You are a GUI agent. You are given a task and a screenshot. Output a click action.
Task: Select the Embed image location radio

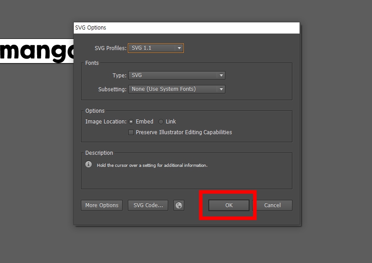131,122
